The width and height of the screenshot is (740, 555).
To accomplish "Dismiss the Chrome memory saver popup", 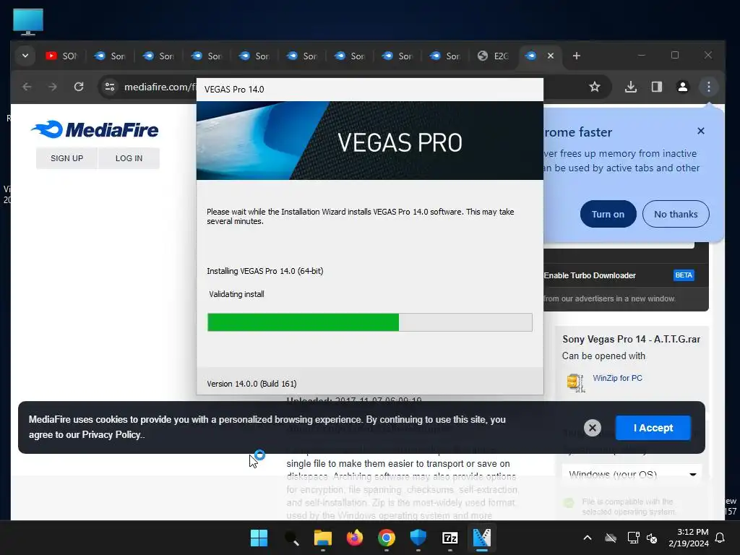I will click(x=701, y=131).
